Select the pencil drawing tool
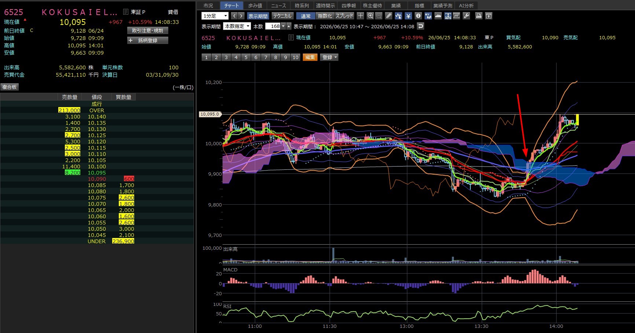 [x=389, y=16]
